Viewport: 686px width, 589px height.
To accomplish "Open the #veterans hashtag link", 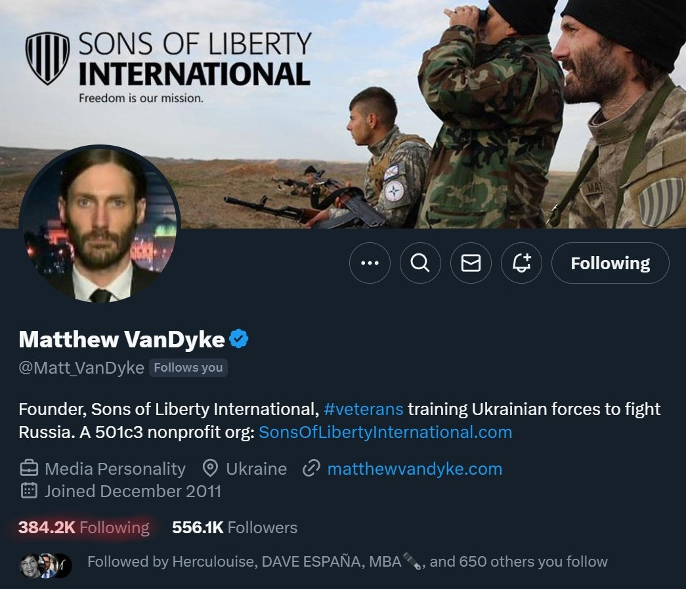I will coord(364,409).
